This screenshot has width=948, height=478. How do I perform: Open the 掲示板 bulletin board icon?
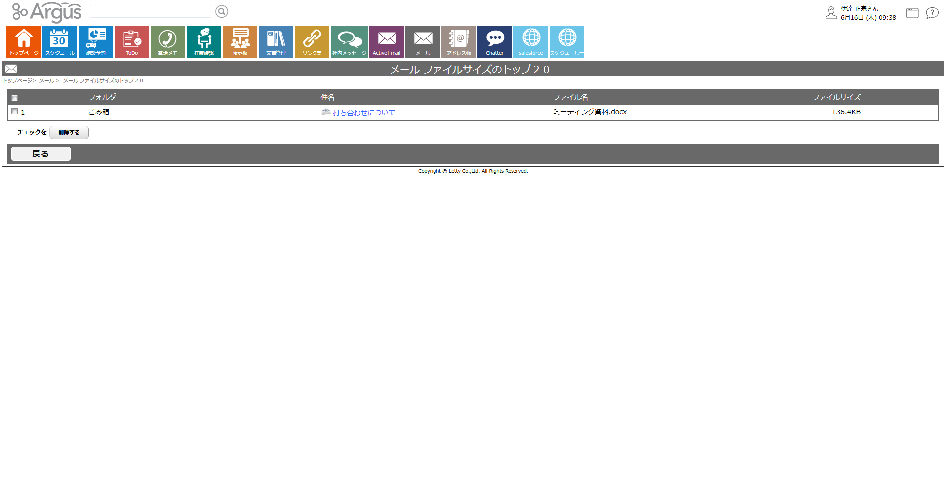click(240, 42)
